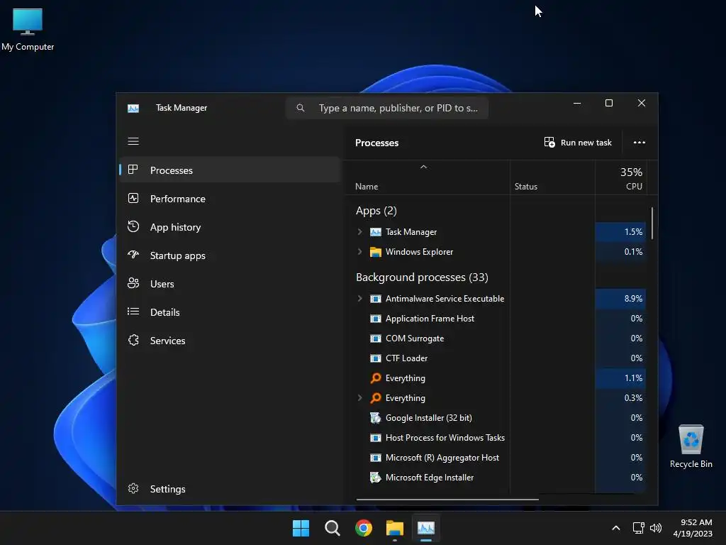Click the Task Manager taskbar icon
Screen dimensions: 726x545
click(x=426, y=528)
